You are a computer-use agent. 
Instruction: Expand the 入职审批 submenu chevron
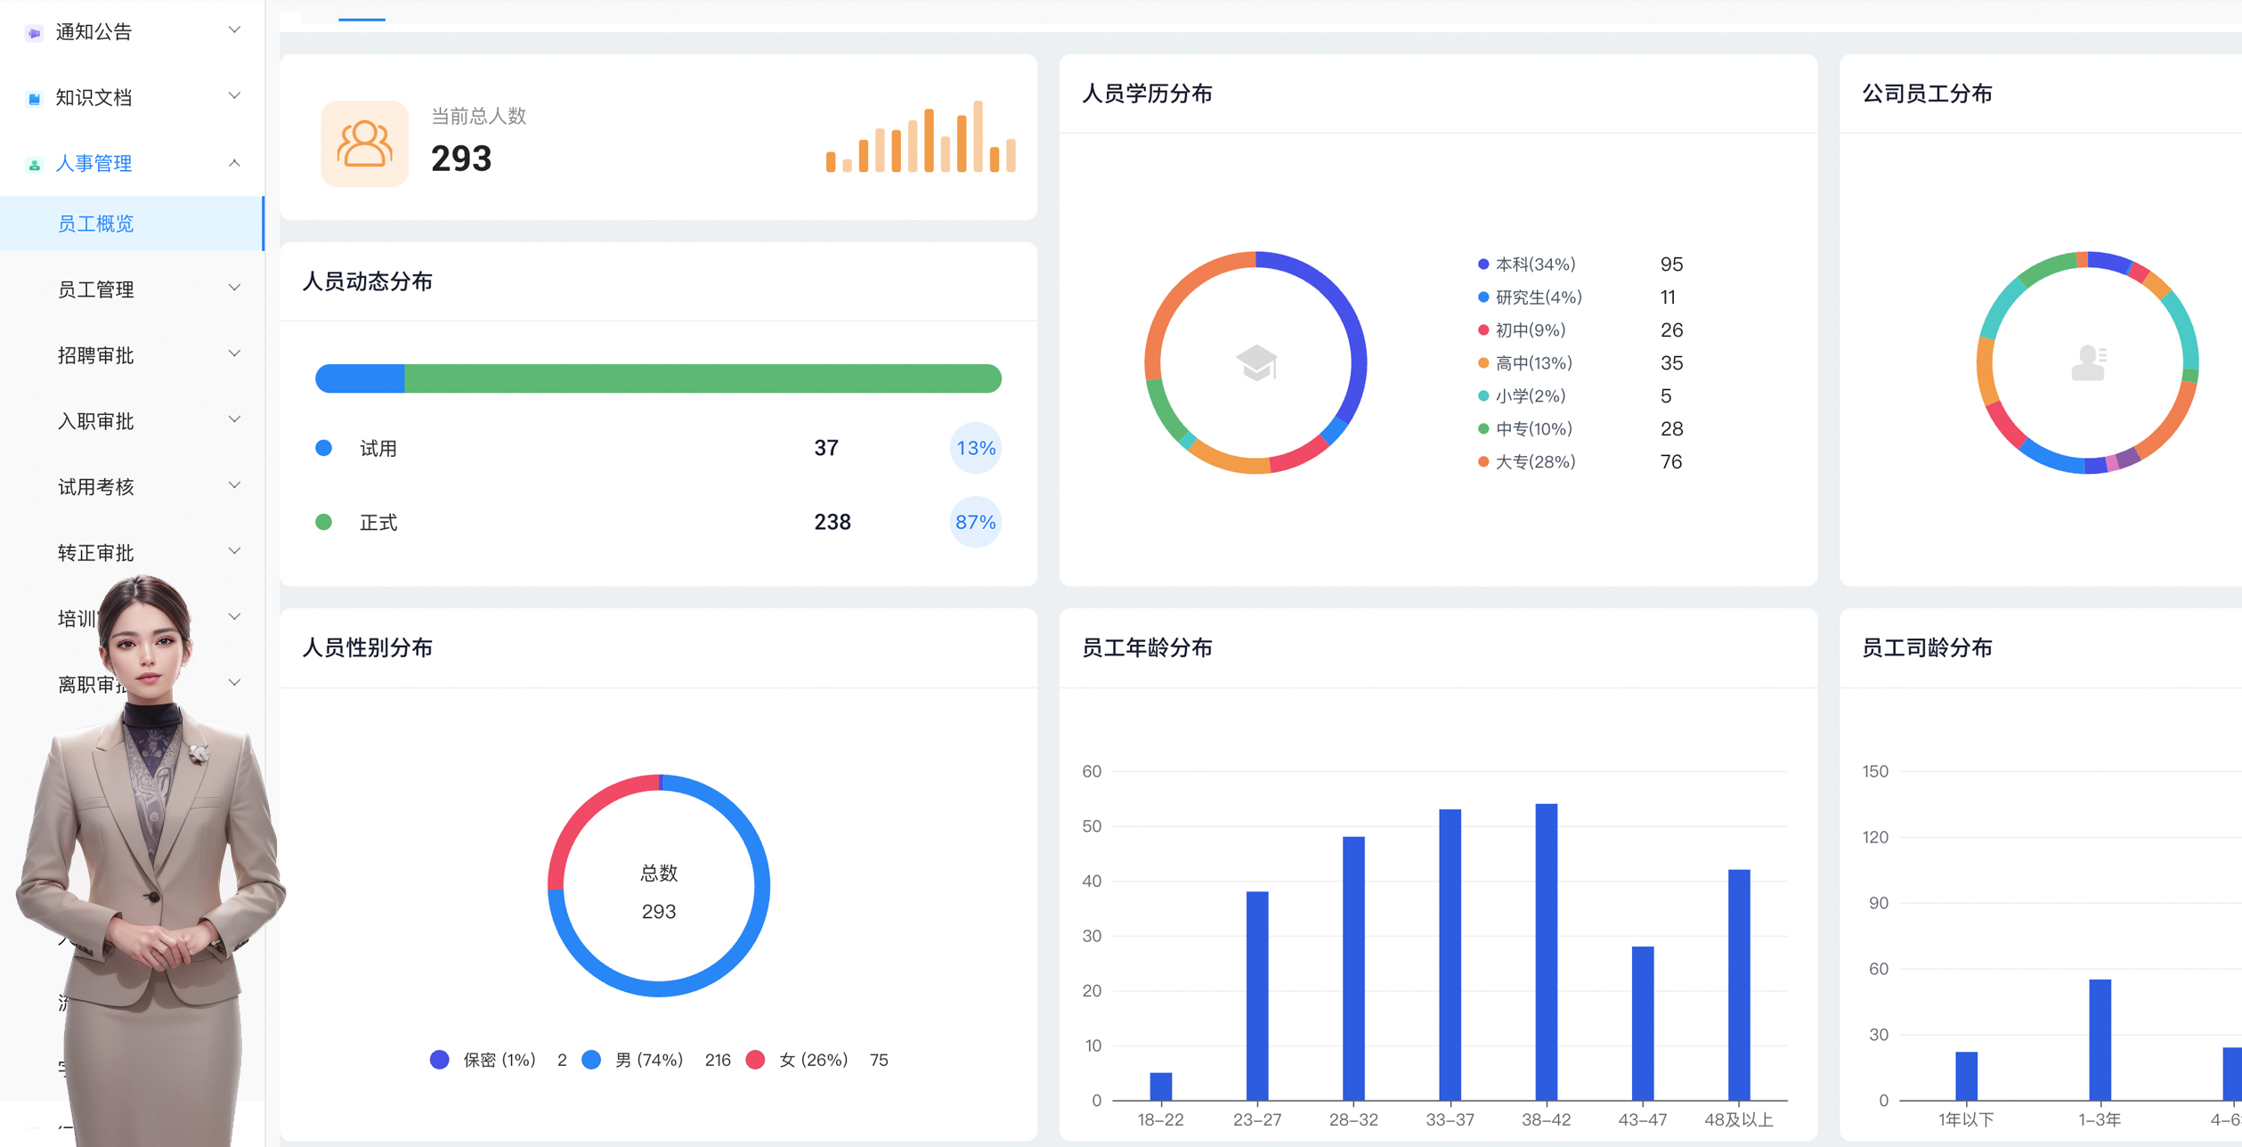(x=234, y=419)
